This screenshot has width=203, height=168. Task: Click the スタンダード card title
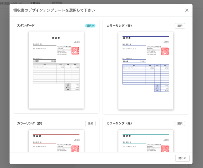point(26,25)
